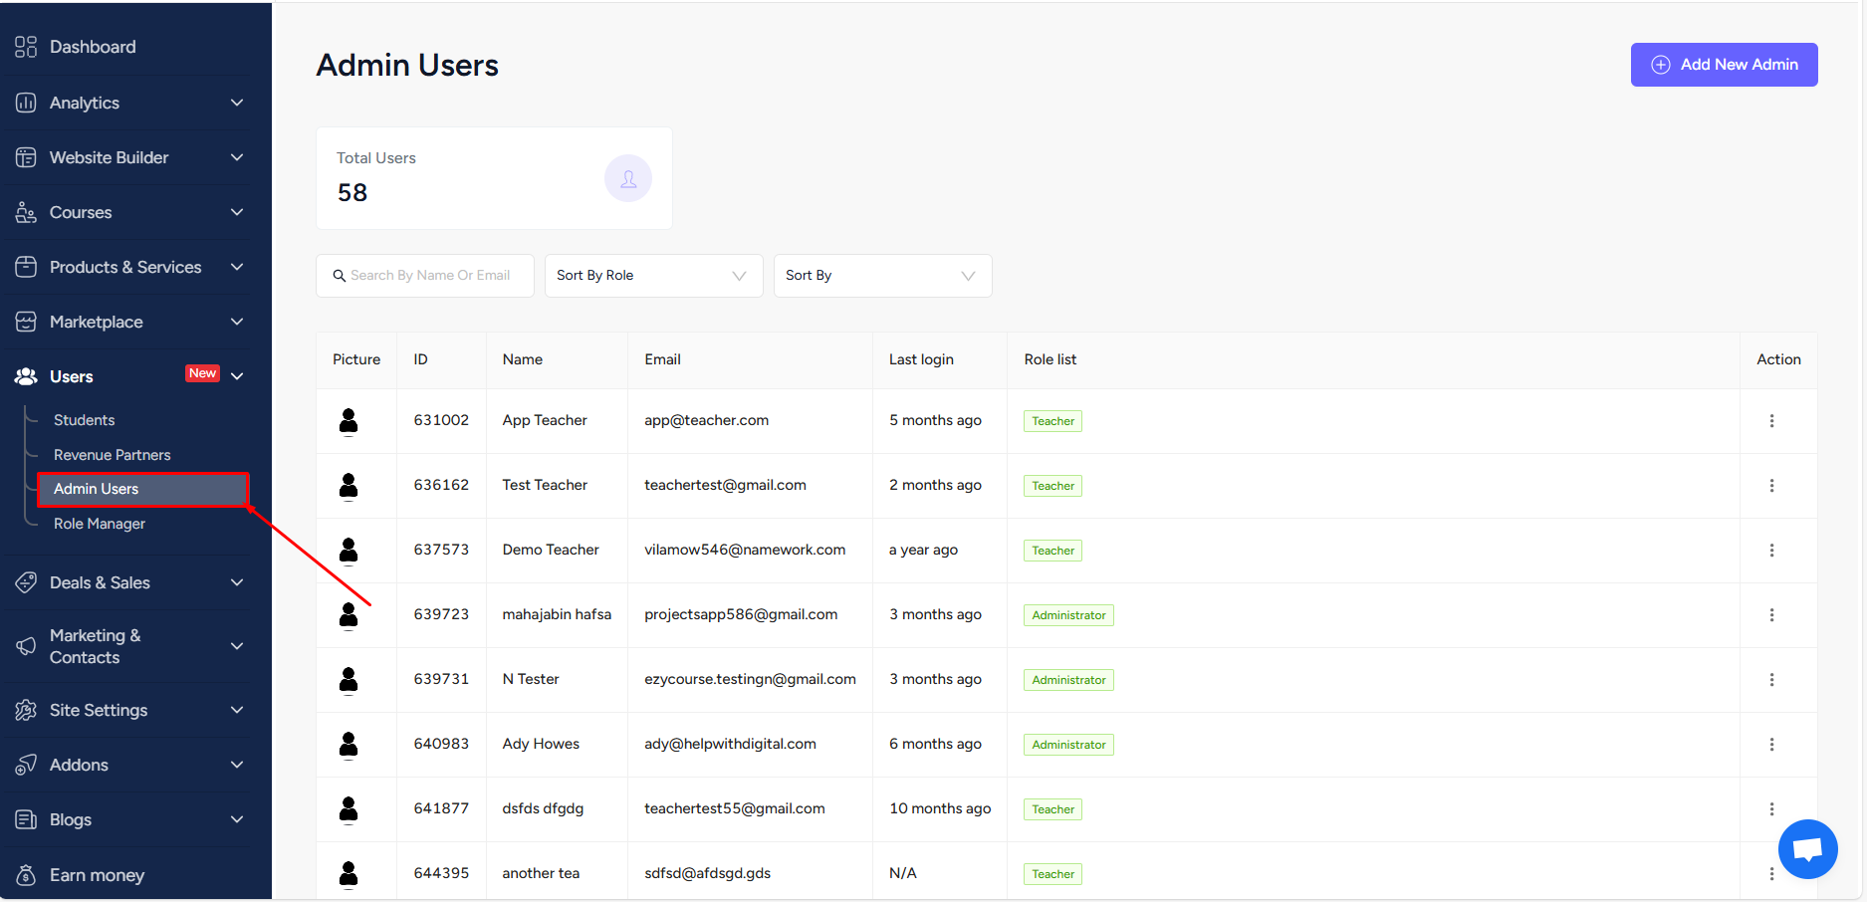This screenshot has height=902, width=1867.
Task: Click the Addons rocket icon
Action: [26, 765]
